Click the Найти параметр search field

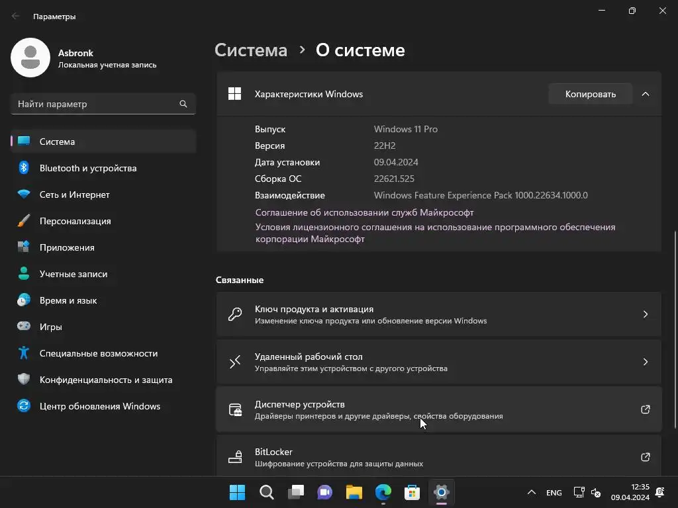point(103,104)
